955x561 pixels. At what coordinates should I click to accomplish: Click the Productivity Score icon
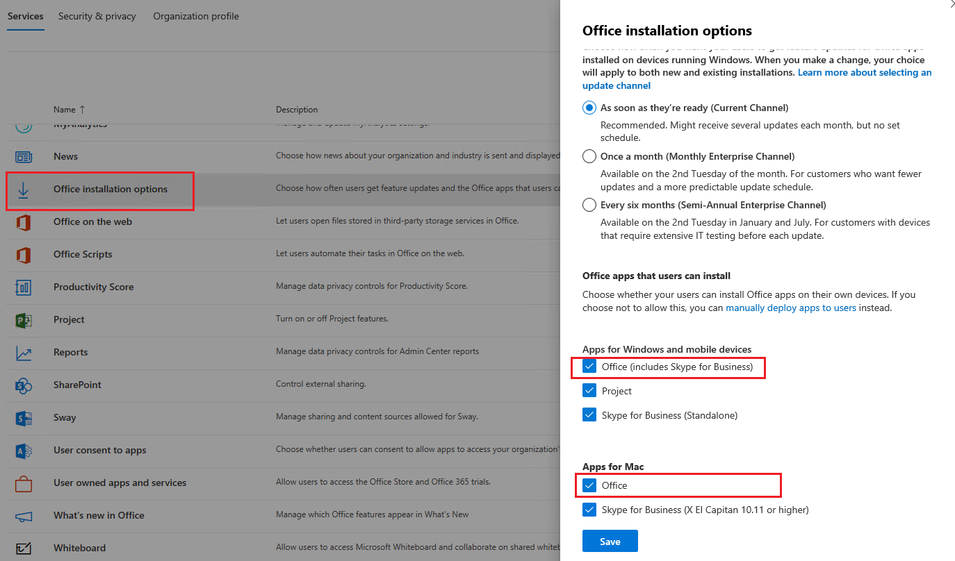[x=24, y=287]
